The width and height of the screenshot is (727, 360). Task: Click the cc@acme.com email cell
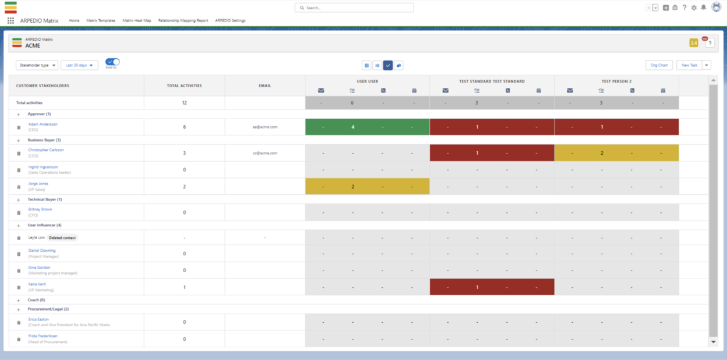tap(265, 153)
